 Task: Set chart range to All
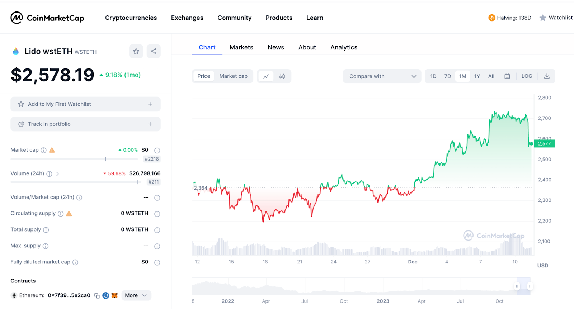tap(491, 76)
